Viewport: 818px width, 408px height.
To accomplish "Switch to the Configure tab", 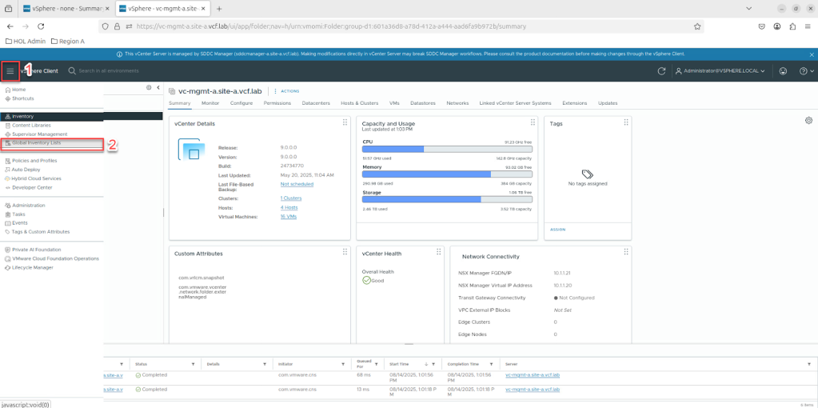I will coord(241,103).
